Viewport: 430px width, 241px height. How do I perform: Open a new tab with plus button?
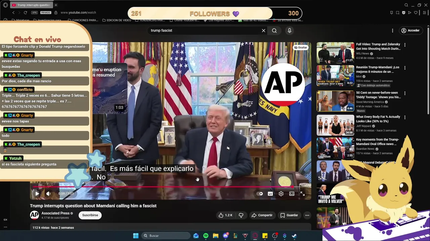(x=56, y=5)
